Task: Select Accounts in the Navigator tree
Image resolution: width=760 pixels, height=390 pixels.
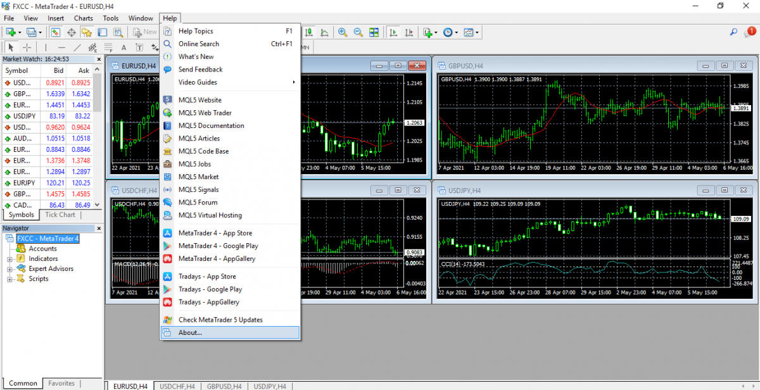Action: tap(42, 249)
